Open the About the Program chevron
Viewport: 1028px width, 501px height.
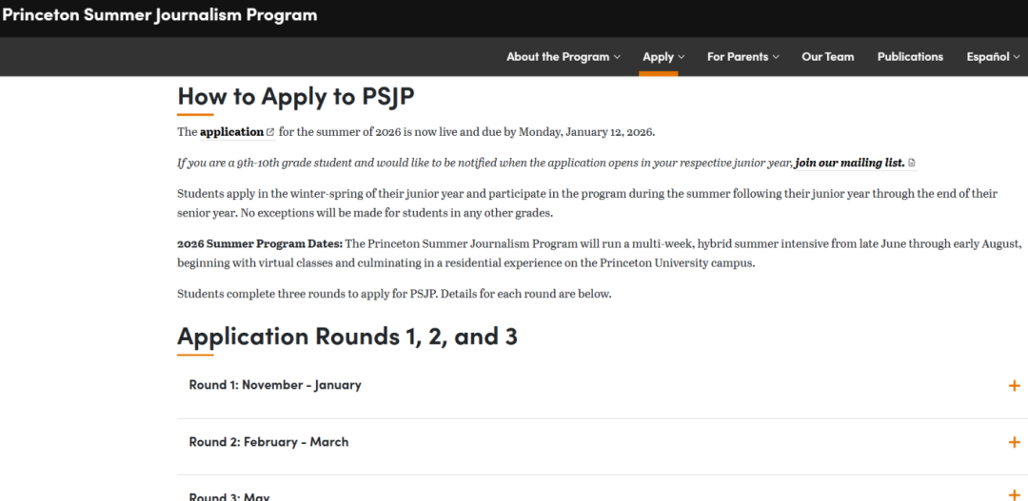point(617,57)
